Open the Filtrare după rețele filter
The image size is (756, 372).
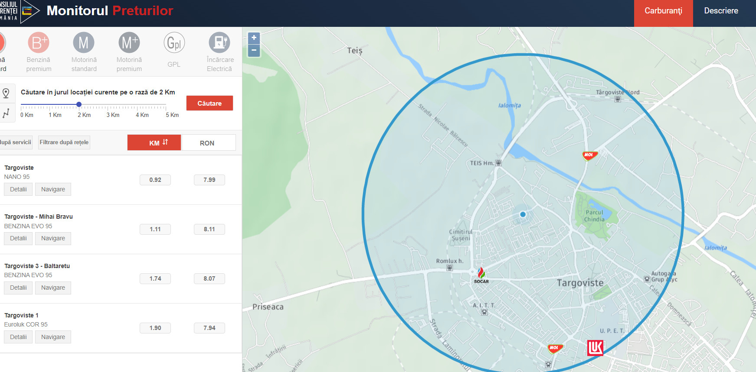[64, 142]
